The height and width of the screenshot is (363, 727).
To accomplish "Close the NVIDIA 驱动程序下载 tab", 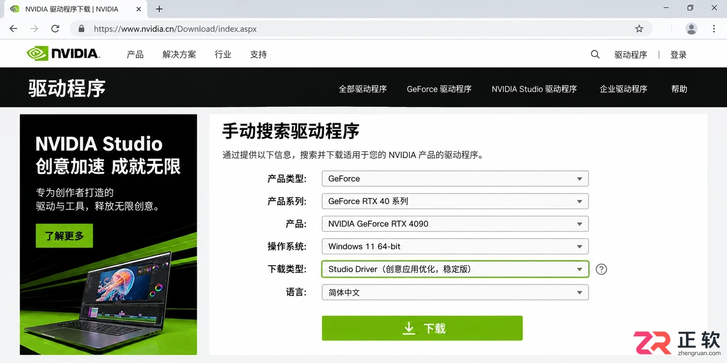I will coord(138,9).
